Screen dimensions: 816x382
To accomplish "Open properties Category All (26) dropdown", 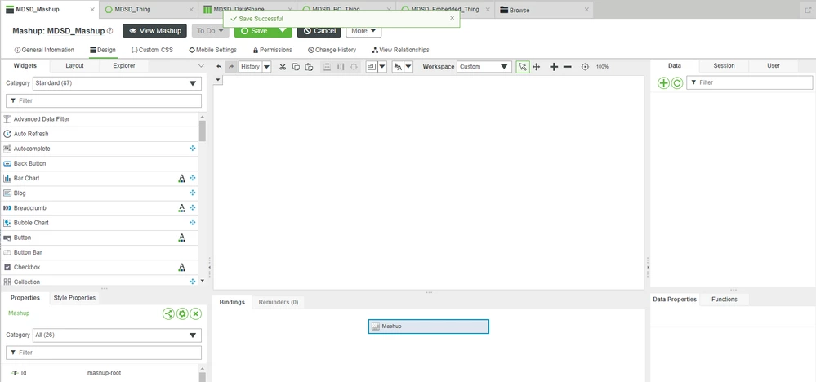I will click(117, 335).
